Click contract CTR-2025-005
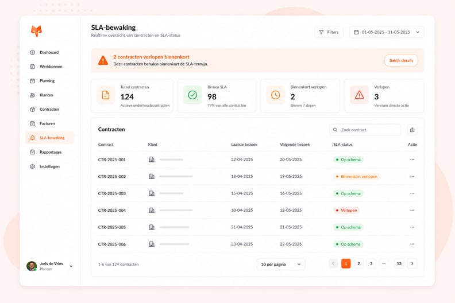 (x=111, y=227)
